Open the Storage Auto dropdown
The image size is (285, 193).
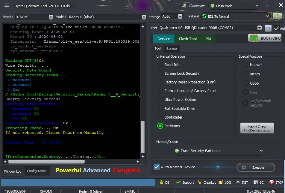[180, 17]
